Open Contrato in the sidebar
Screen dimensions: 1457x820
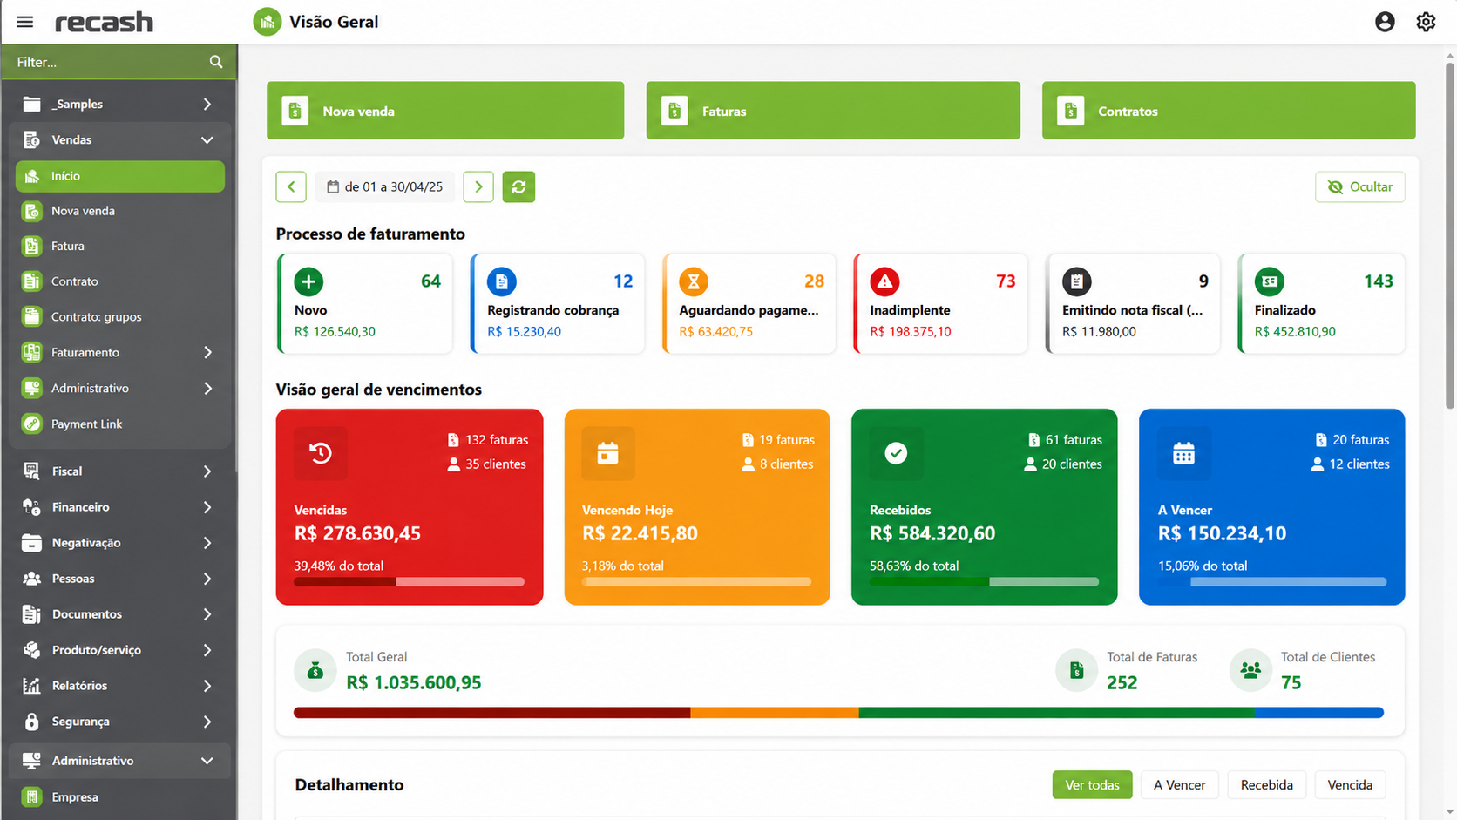(x=120, y=281)
